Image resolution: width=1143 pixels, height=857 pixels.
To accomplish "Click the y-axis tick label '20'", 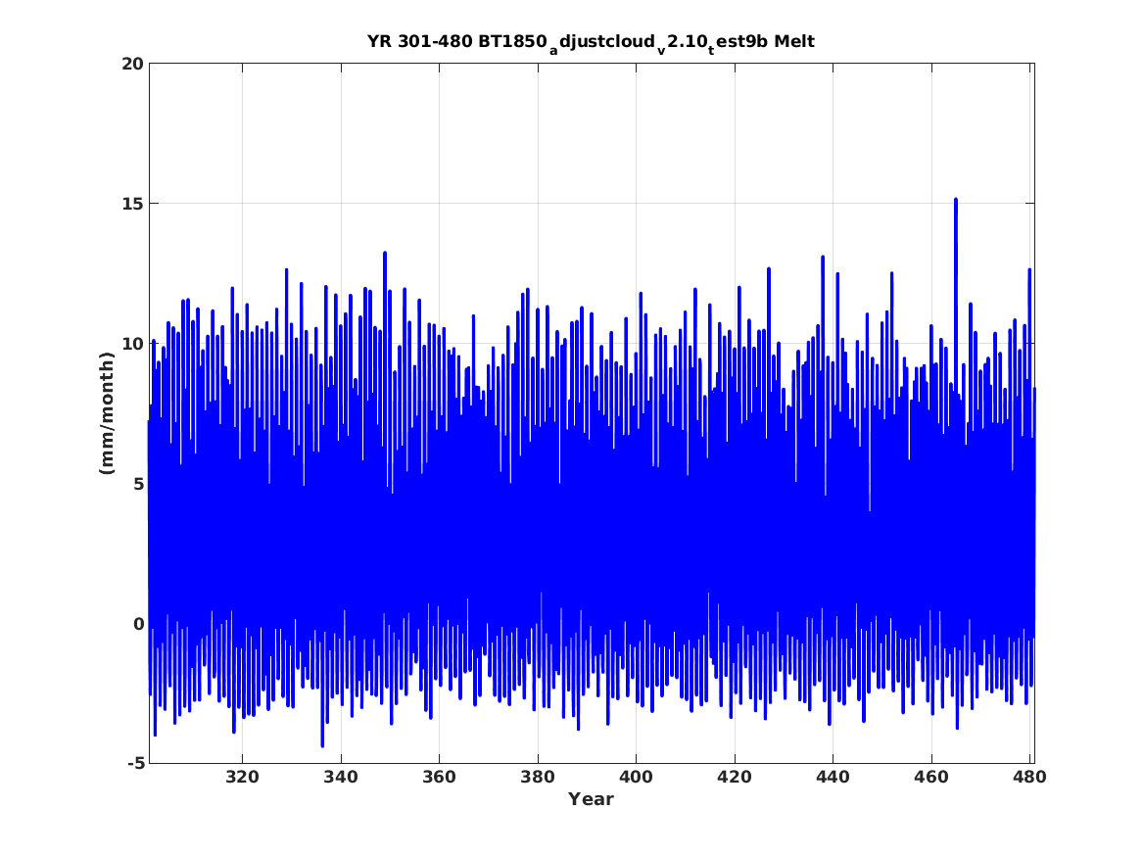I will click(132, 64).
